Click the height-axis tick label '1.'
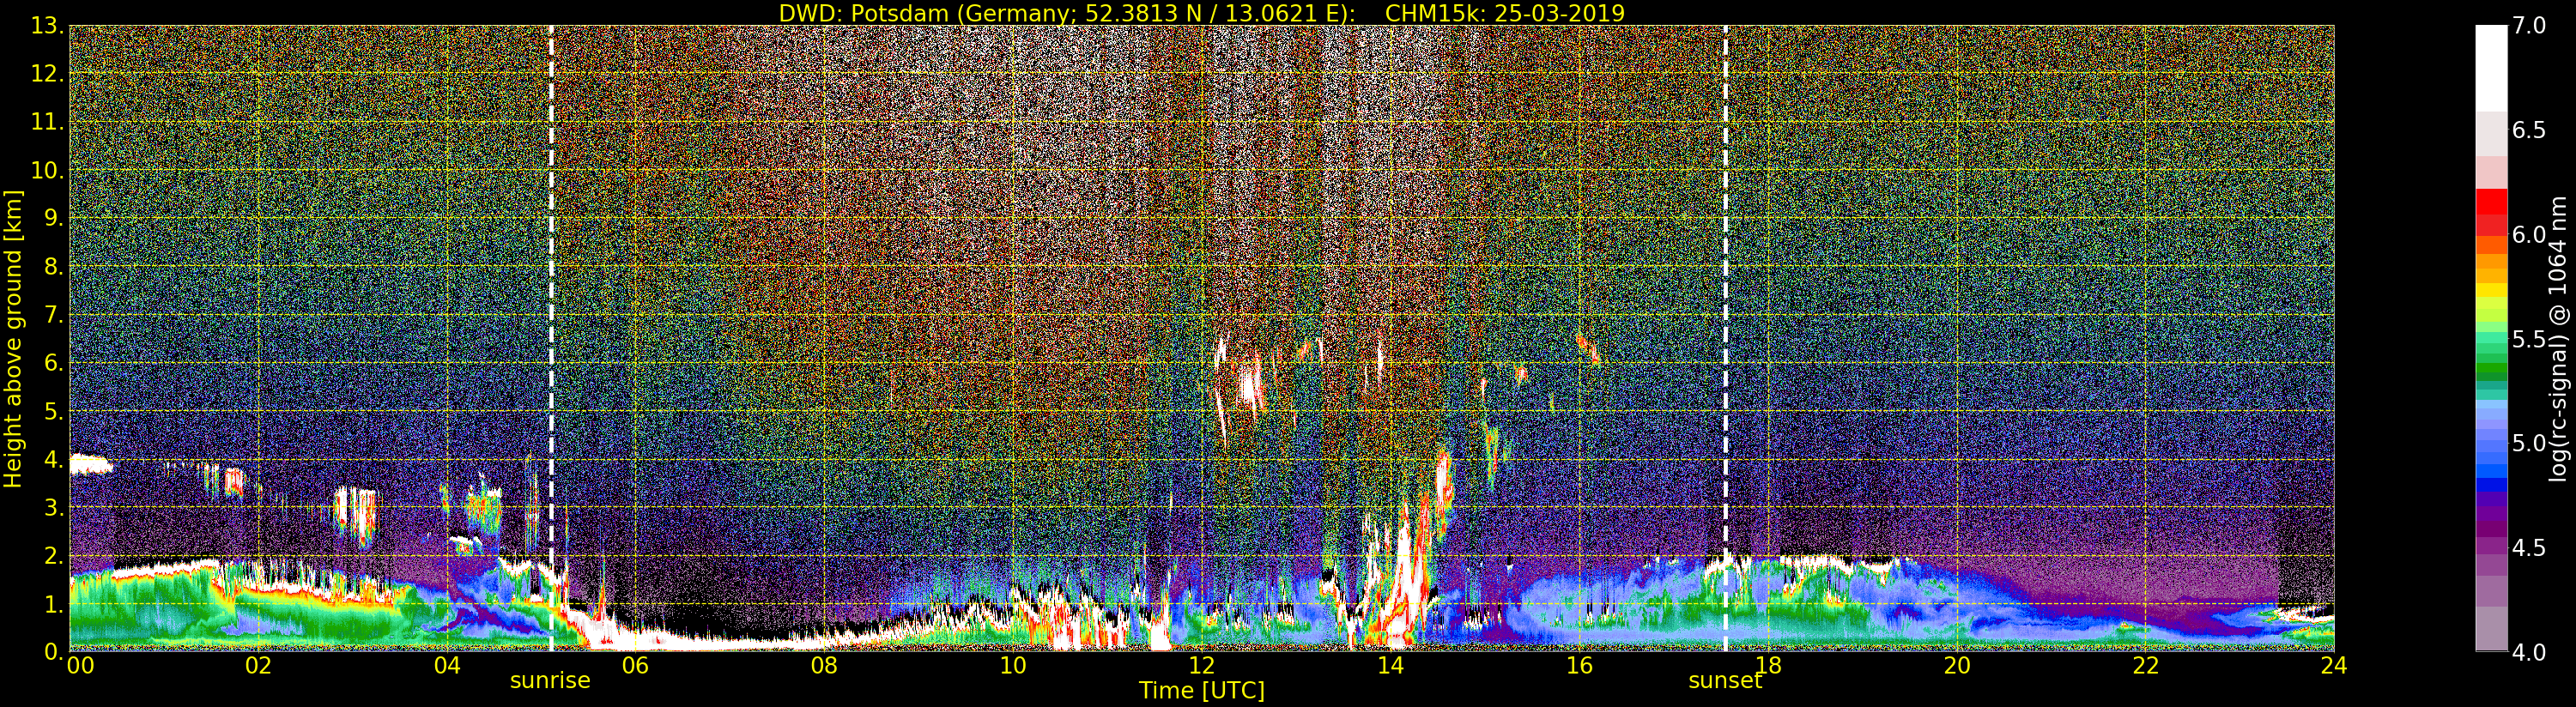Image resolution: width=2576 pixels, height=707 pixels. coord(53,603)
